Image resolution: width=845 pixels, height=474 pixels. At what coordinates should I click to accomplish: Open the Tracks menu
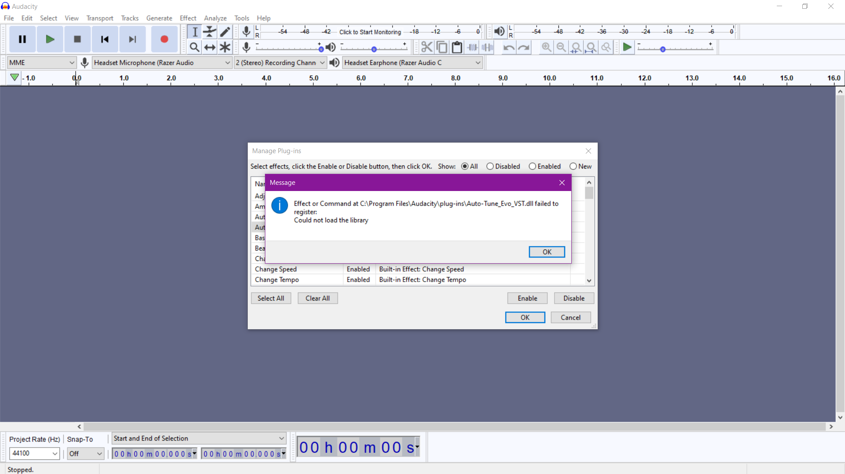click(130, 18)
